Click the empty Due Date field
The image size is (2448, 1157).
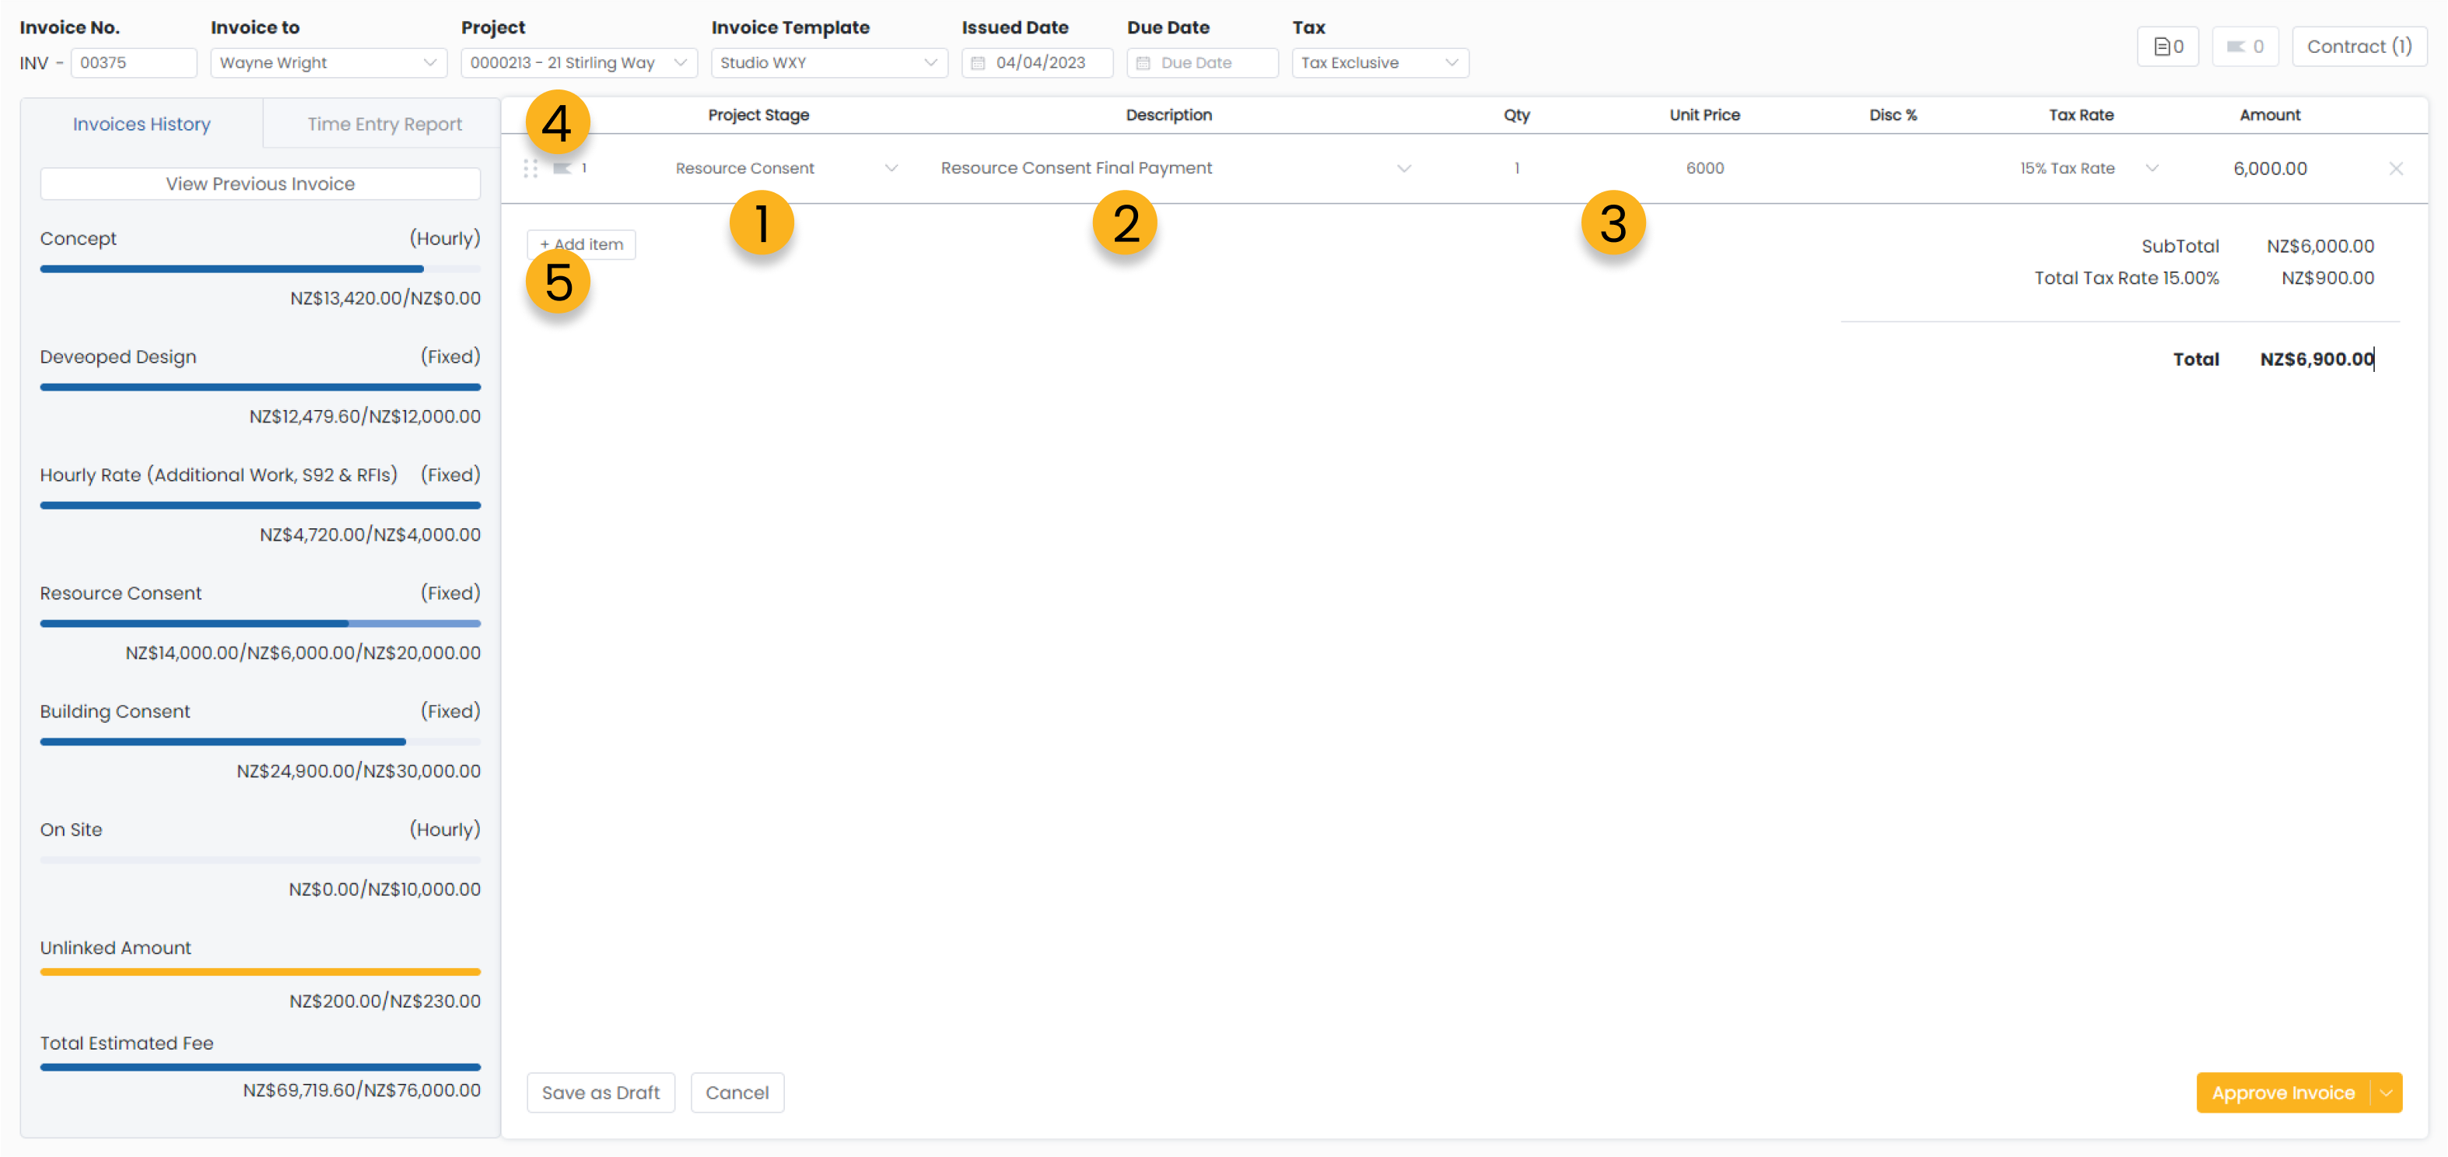[1202, 63]
